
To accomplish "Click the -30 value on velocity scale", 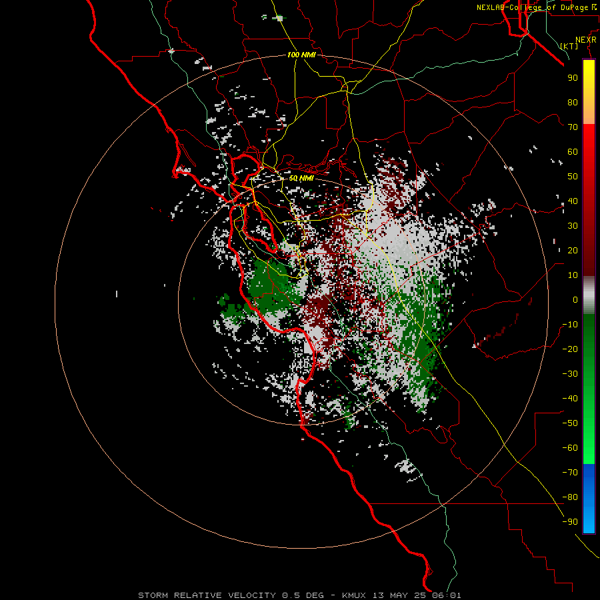I will [x=570, y=374].
